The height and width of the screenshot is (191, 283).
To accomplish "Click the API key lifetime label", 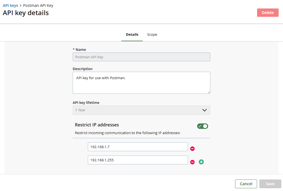I will [x=86, y=103].
